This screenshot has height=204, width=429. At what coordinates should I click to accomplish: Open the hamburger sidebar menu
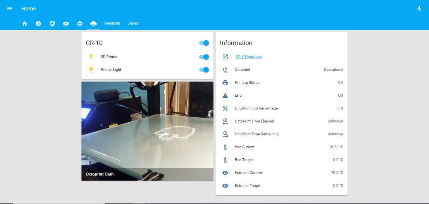(10, 9)
